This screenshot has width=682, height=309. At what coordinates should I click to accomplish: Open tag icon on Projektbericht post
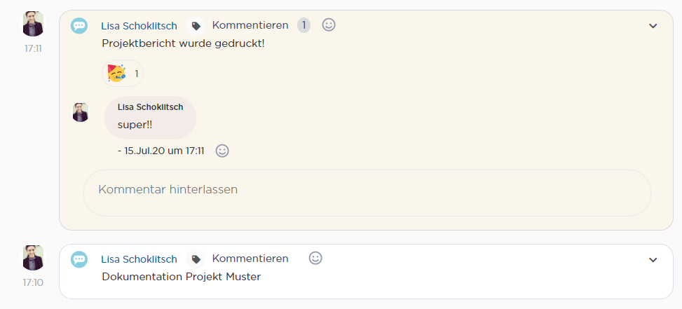[x=196, y=26]
